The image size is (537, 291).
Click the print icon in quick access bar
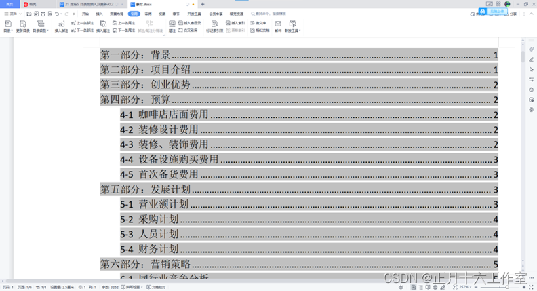43,14
